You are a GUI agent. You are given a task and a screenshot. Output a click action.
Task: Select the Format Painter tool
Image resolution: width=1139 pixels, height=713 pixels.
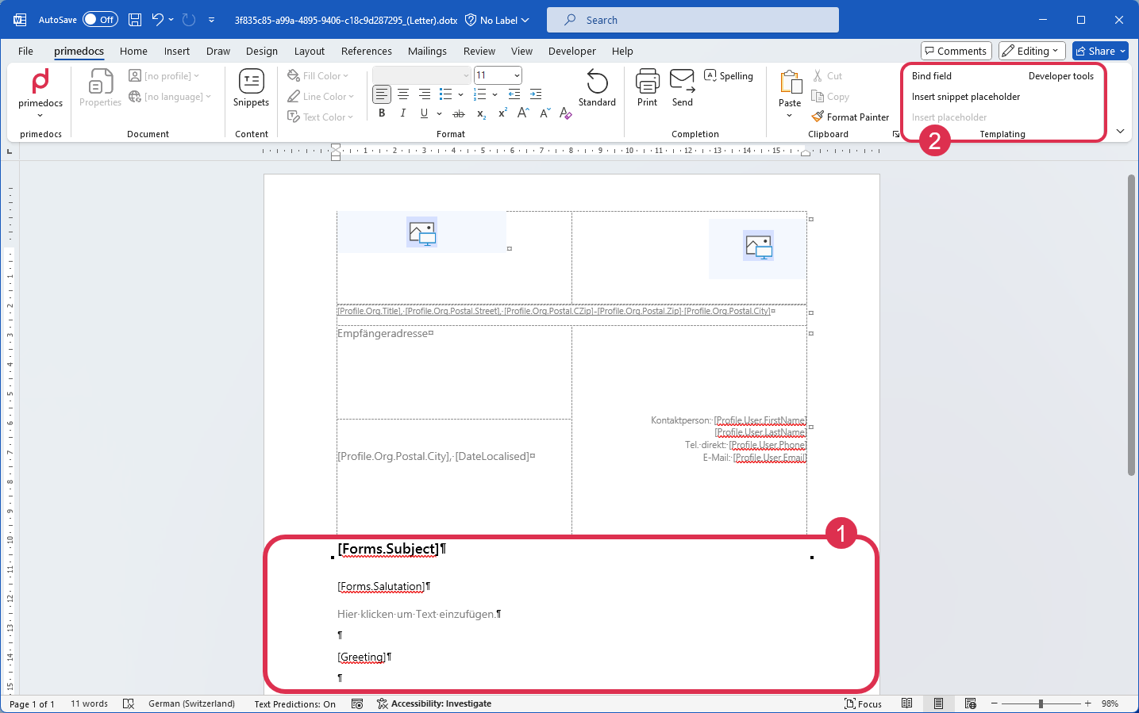tap(850, 117)
